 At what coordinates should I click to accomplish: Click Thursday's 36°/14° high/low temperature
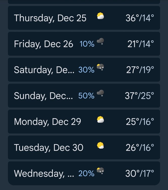140,18
